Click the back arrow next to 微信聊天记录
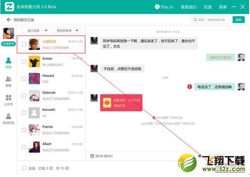 9,20
